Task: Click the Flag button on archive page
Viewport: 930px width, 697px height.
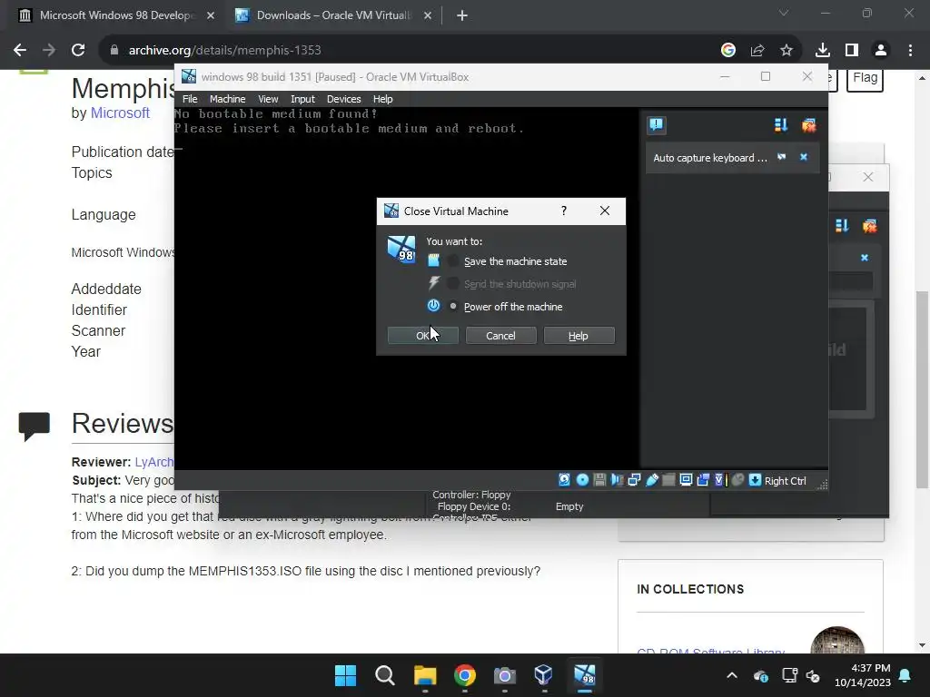Action: 865,78
